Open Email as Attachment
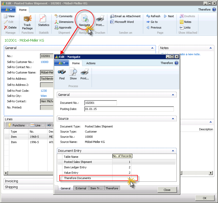This screenshot has height=203, width=218. click(x=125, y=16)
